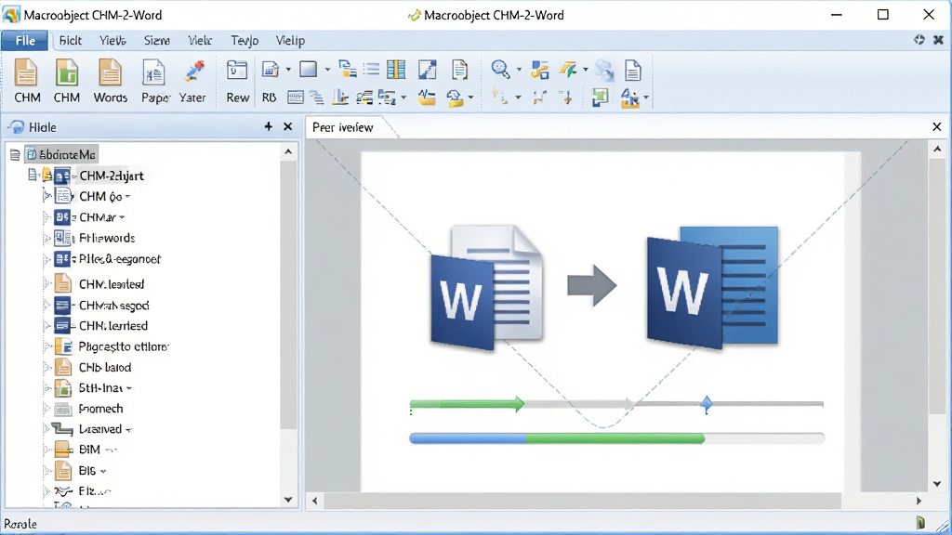Select the CHMah segod tree item

114,305
